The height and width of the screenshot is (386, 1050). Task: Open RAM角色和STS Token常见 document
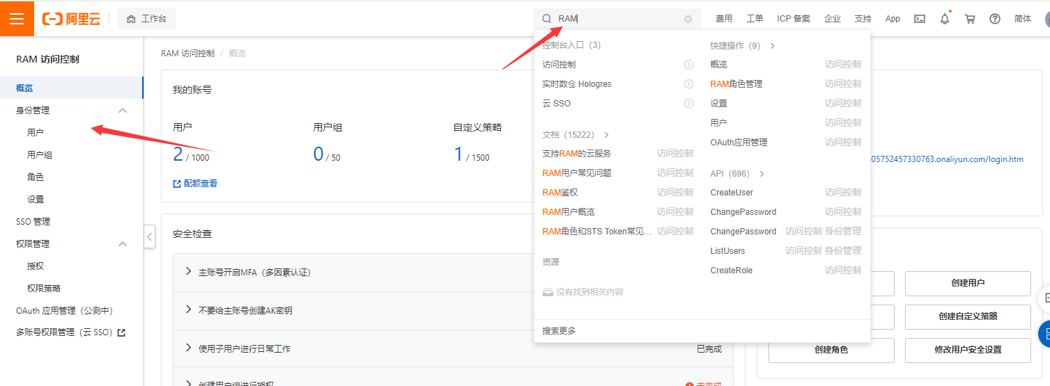(597, 232)
